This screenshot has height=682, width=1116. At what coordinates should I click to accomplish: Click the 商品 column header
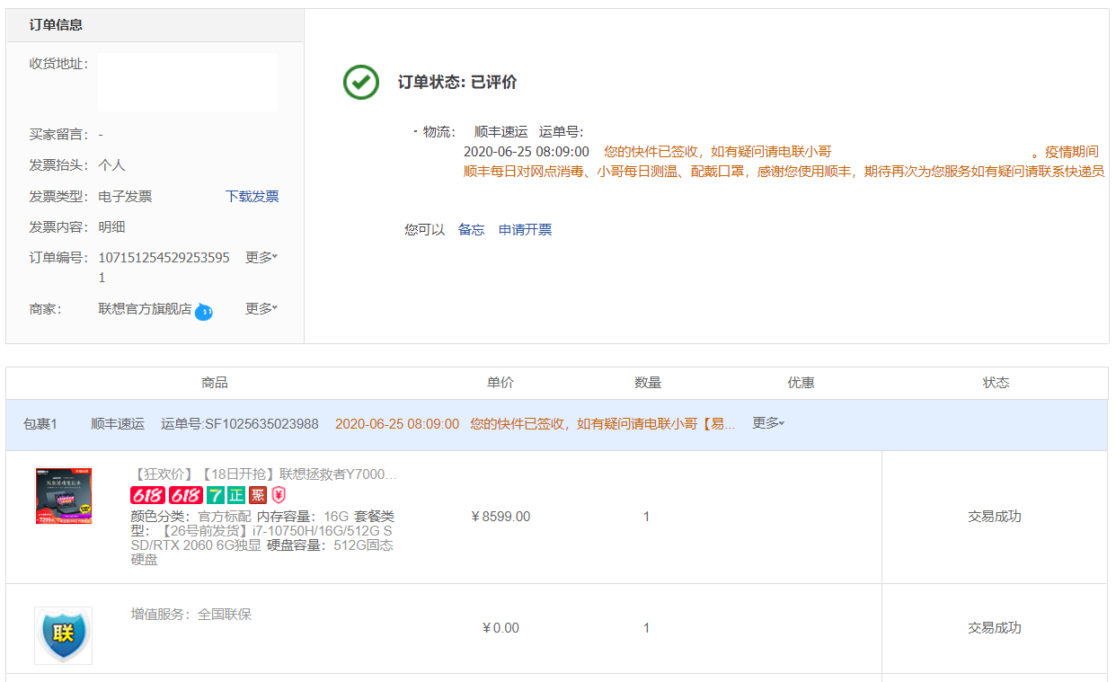pos(215,382)
